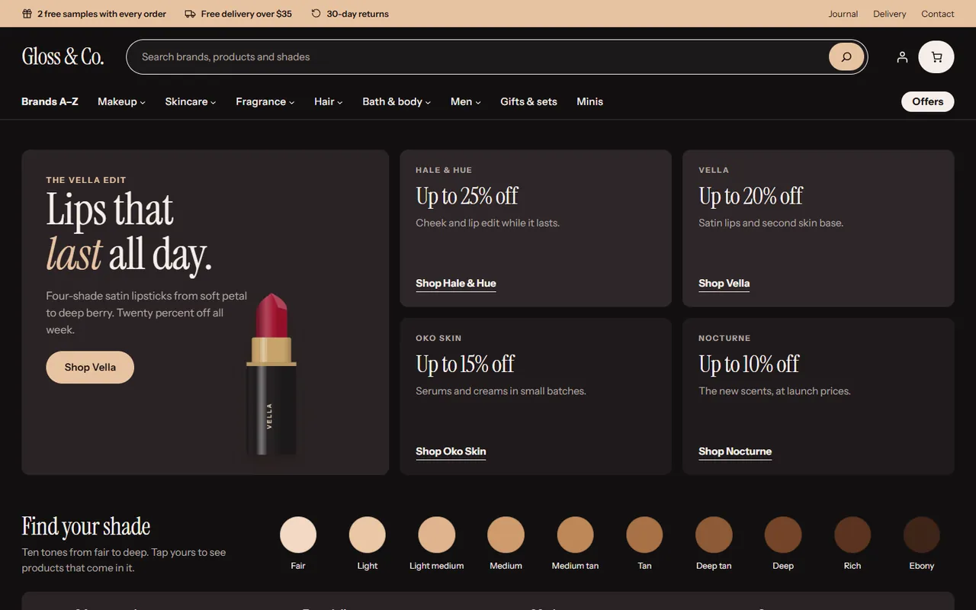Choose the Light medium shade swatch
The height and width of the screenshot is (610, 976).
tap(437, 535)
